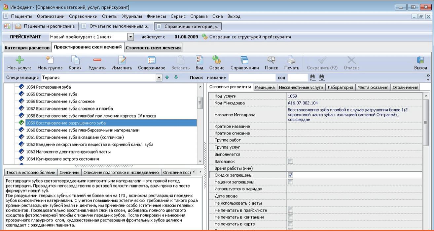
Task: Open the прейскурант selection dropdown
Action: 130,37
